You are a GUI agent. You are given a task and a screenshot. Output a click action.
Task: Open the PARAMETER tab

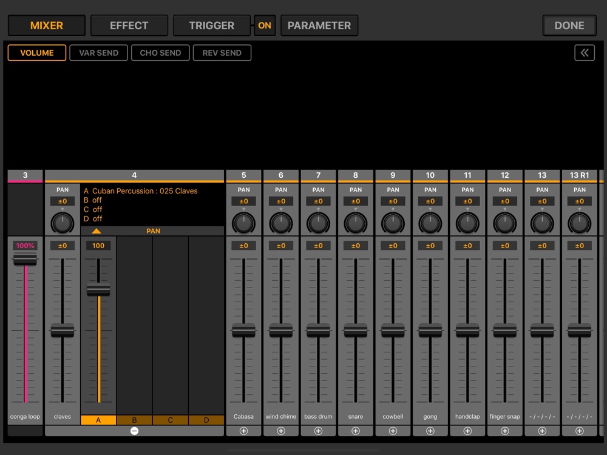319,25
